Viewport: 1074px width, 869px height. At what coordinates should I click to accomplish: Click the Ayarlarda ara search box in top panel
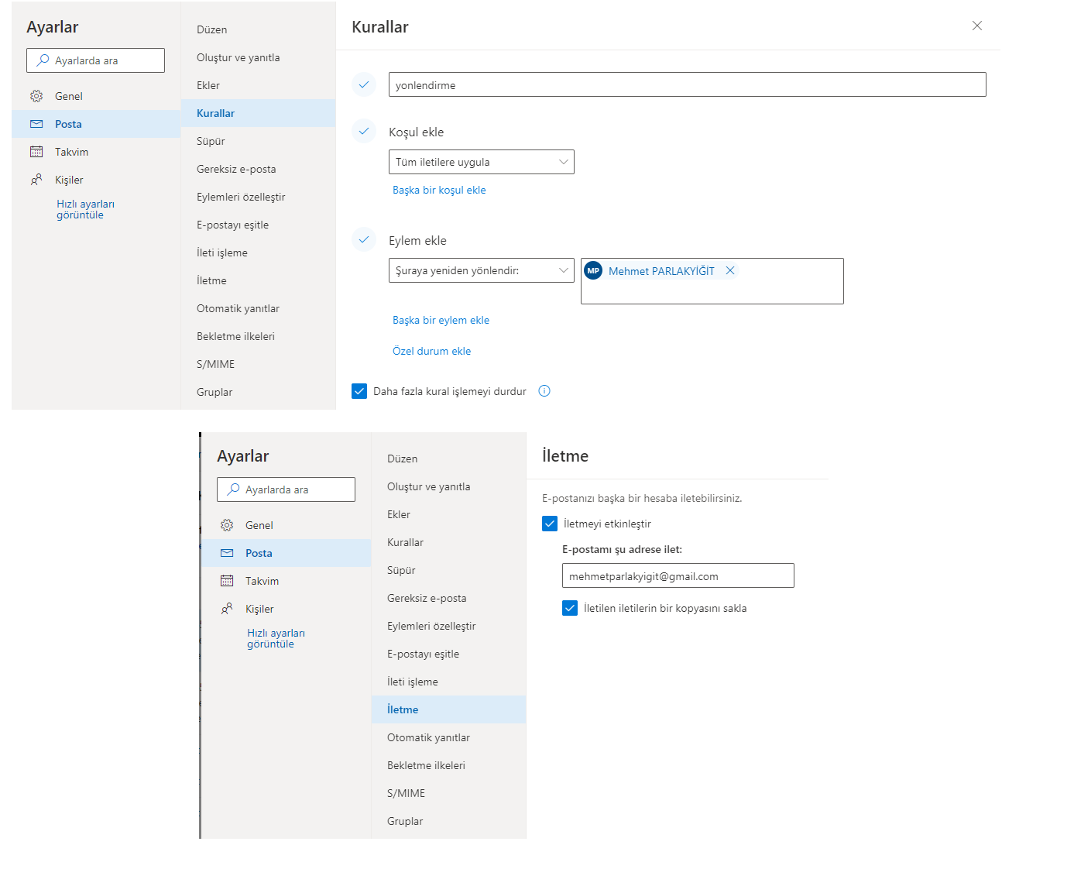point(95,60)
